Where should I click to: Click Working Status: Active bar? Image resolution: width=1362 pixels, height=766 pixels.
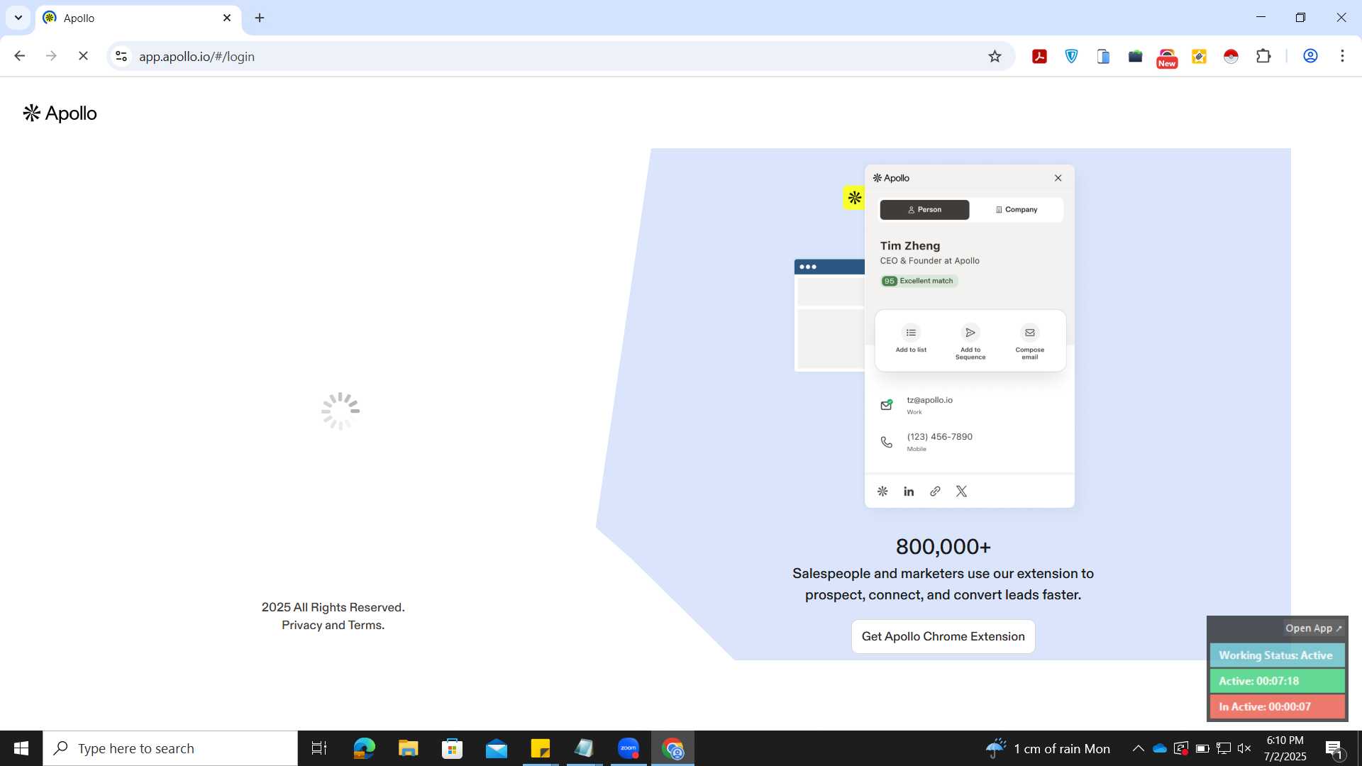[x=1277, y=655]
